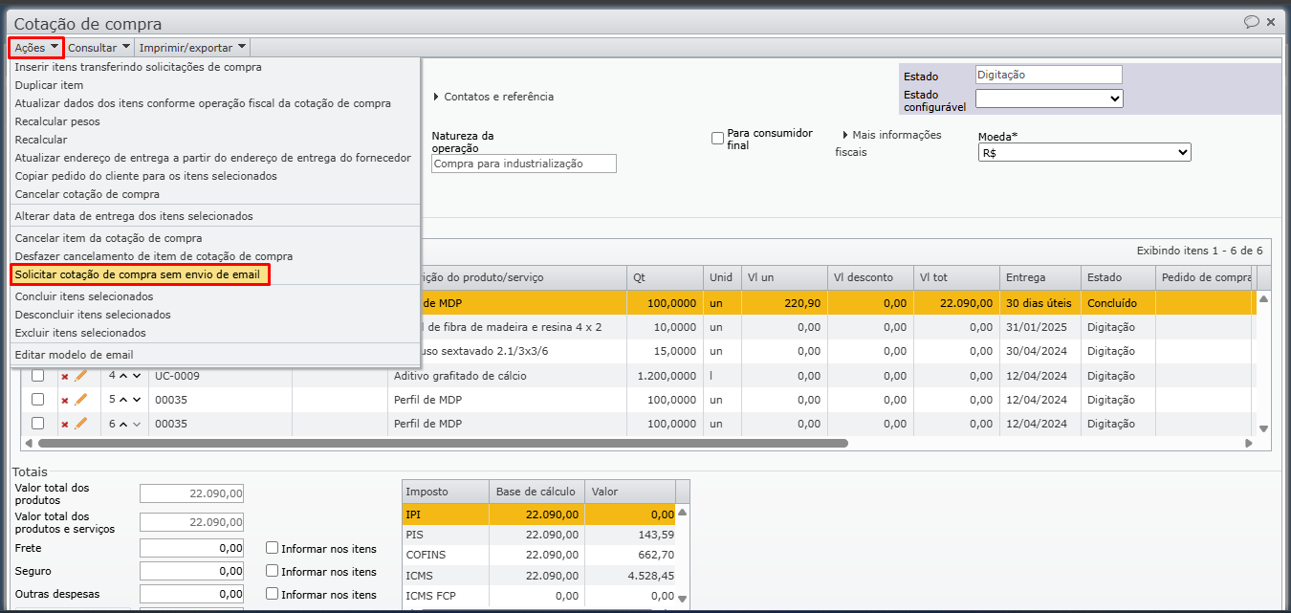Move item 5 down with the arrow
1291x613 pixels.
137,400
